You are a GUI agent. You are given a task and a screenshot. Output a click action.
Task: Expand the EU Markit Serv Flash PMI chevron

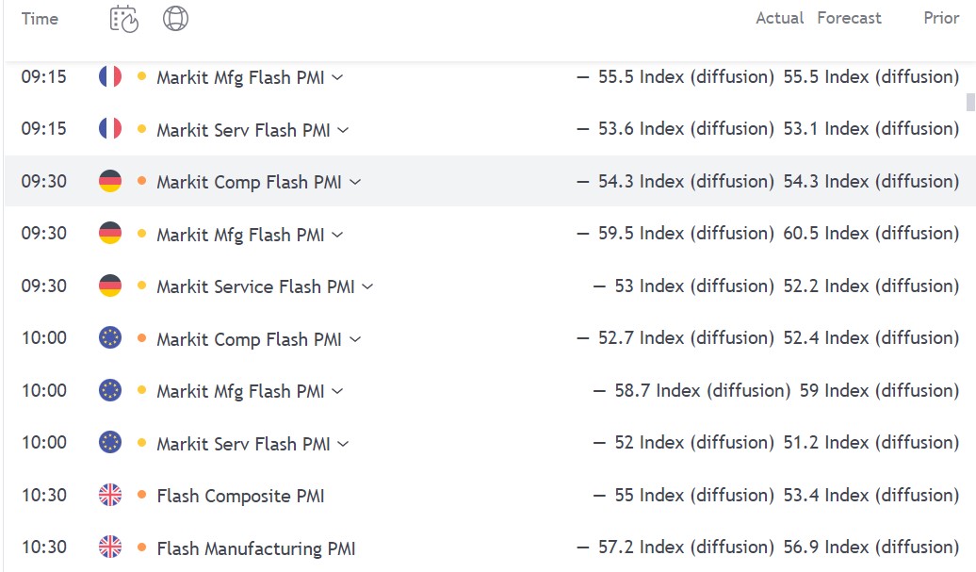pos(343,444)
